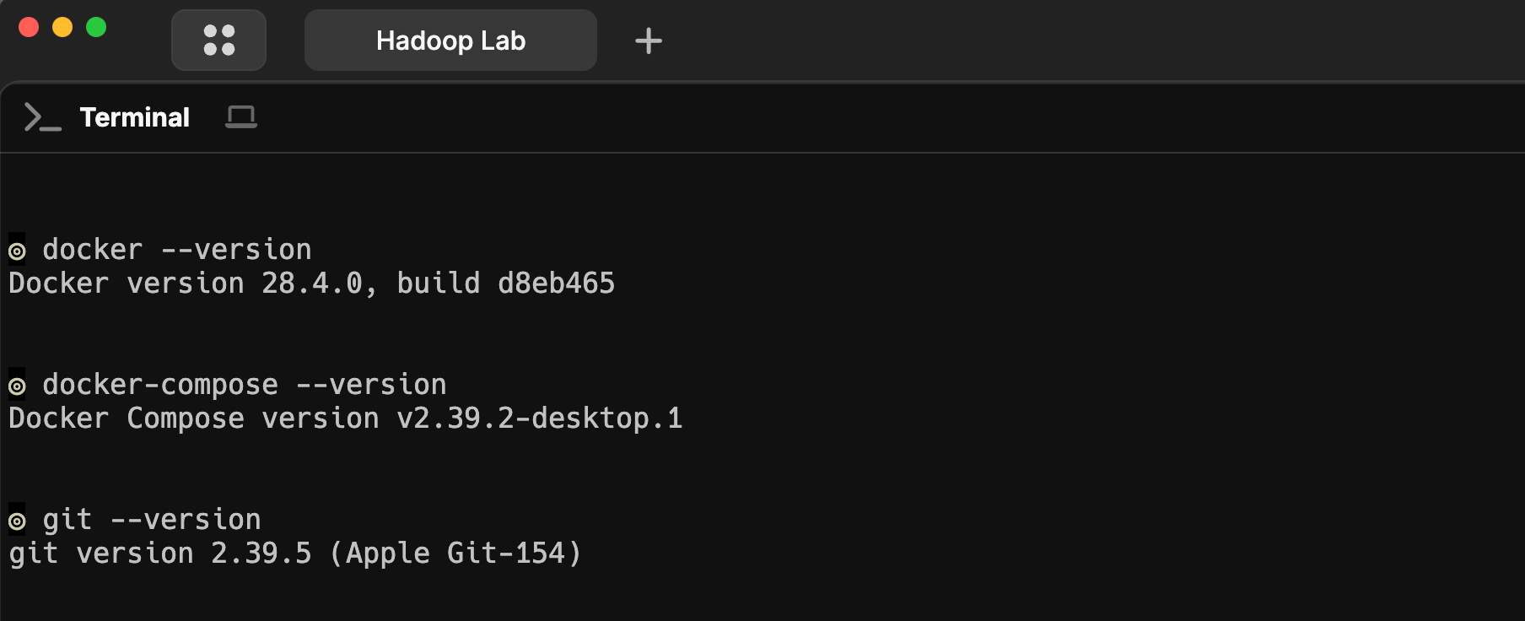Click the git --version command text

coord(152,520)
